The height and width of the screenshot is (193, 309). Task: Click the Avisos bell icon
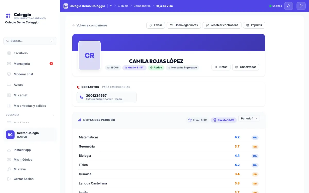coord(9,85)
